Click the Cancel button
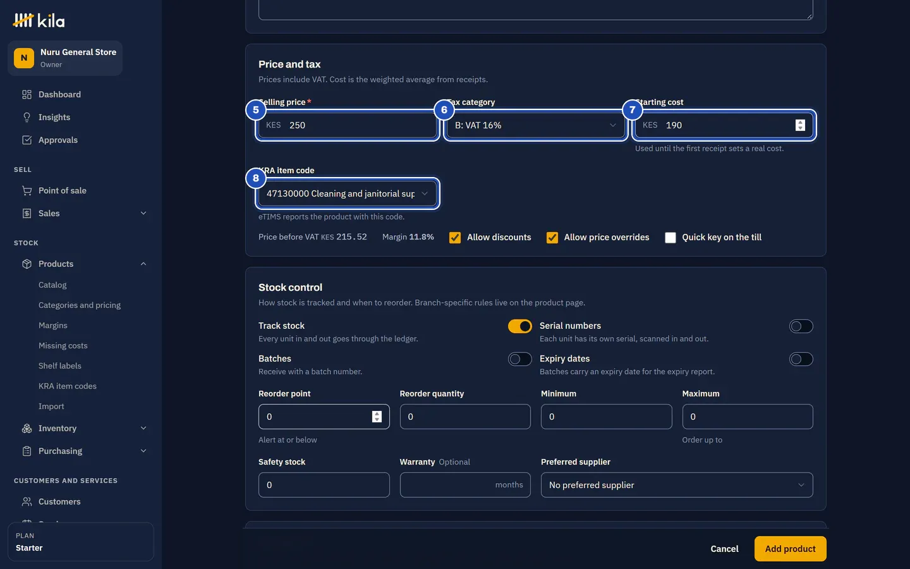 724,549
